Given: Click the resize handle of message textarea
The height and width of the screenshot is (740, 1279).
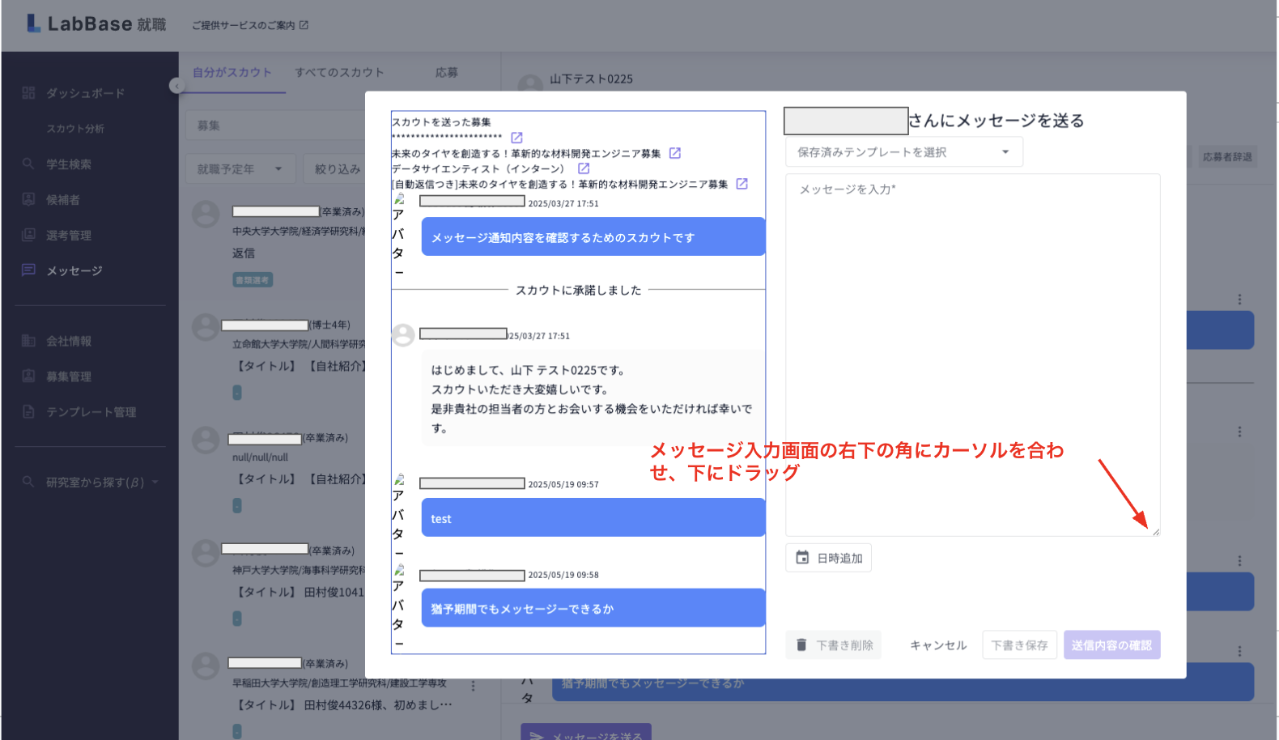Looking at the screenshot, I should (x=1156, y=532).
